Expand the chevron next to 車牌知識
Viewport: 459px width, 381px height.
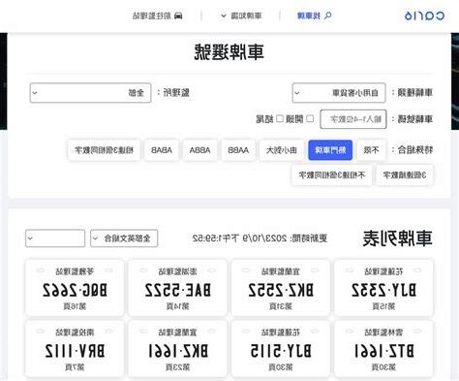(x=224, y=16)
